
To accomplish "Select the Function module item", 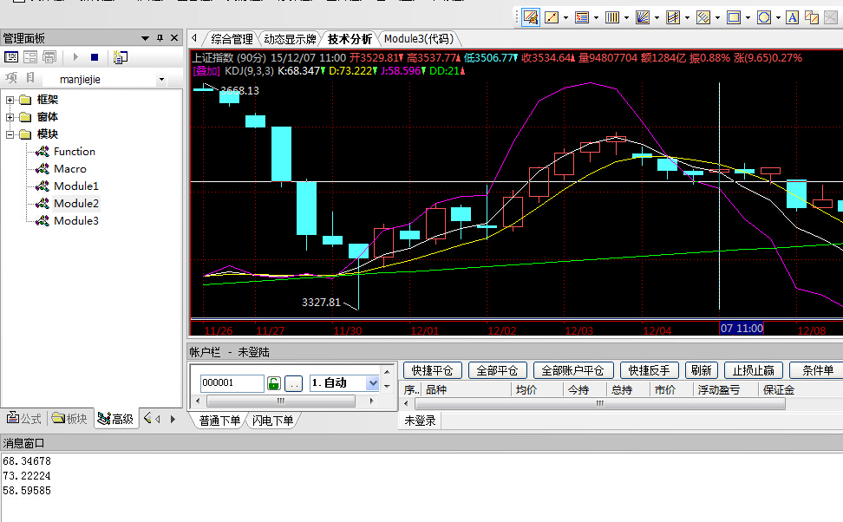I will coord(75,152).
